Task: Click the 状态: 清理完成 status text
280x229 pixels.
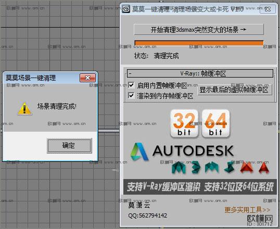Action: point(157,56)
